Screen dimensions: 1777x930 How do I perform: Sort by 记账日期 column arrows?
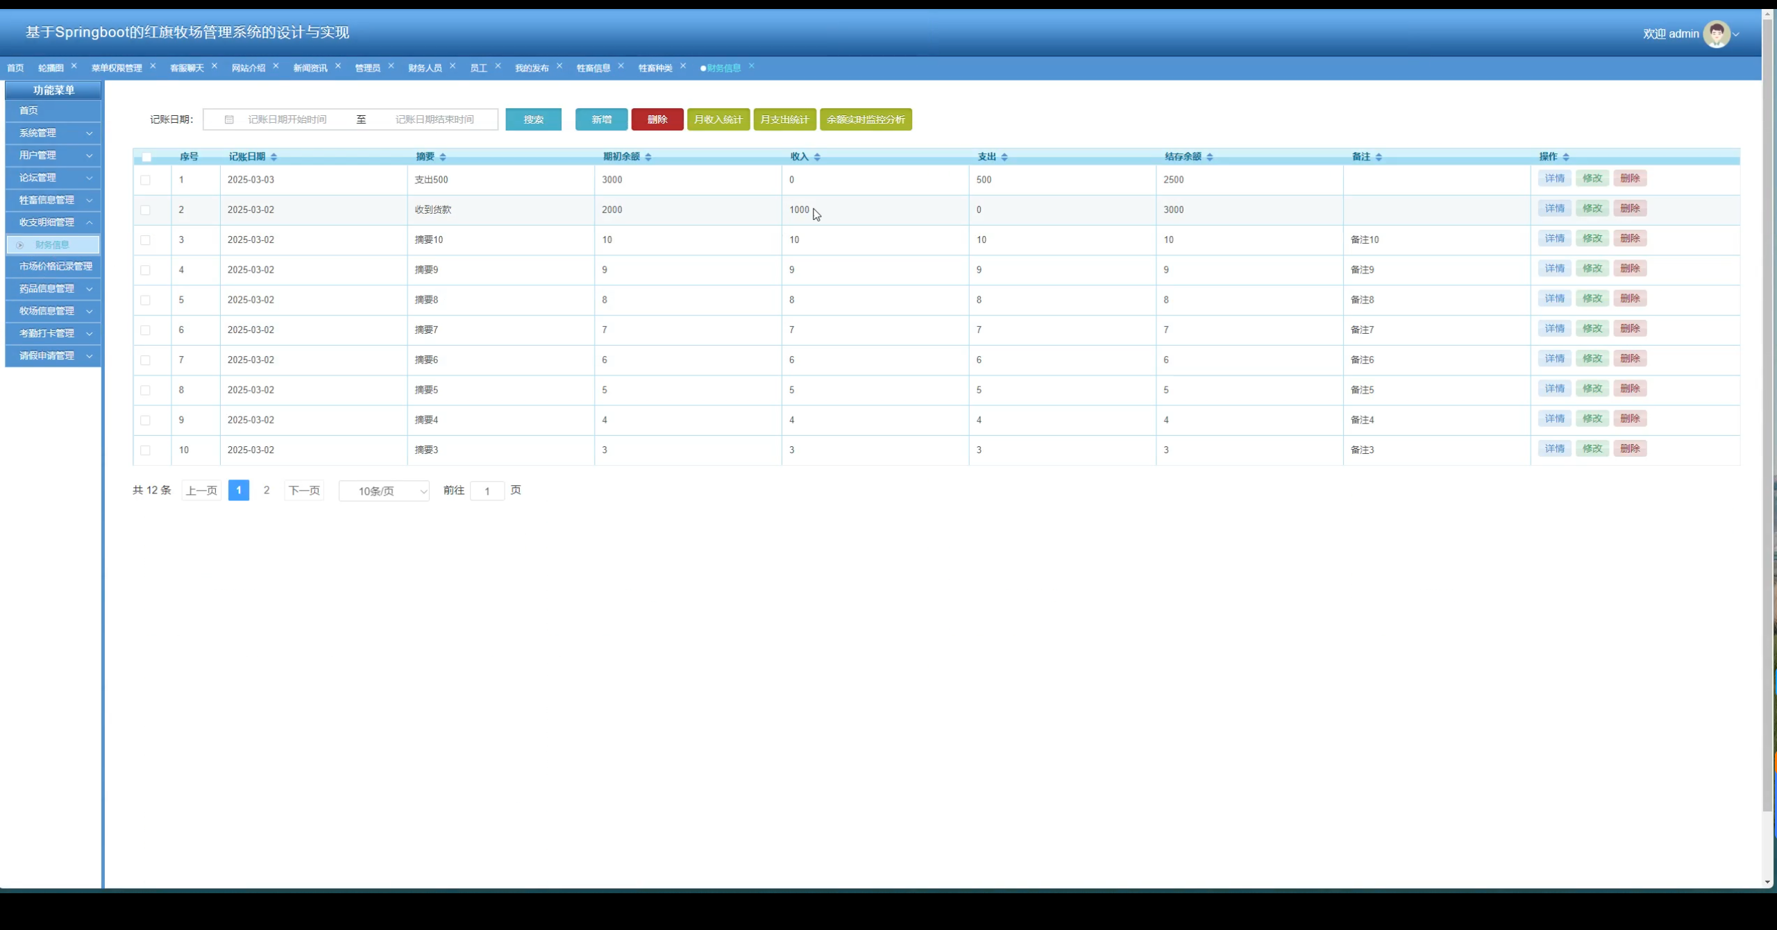[x=273, y=157]
